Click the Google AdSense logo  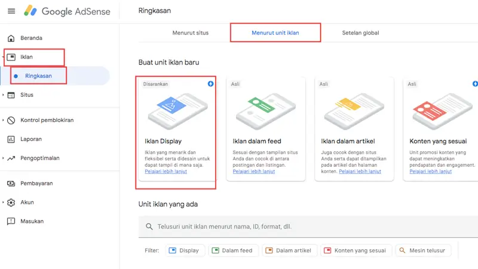tap(67, 11)
